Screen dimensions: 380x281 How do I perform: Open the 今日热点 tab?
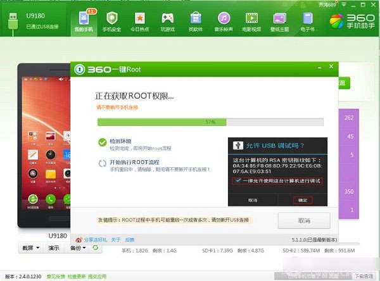tap(140, 22)
